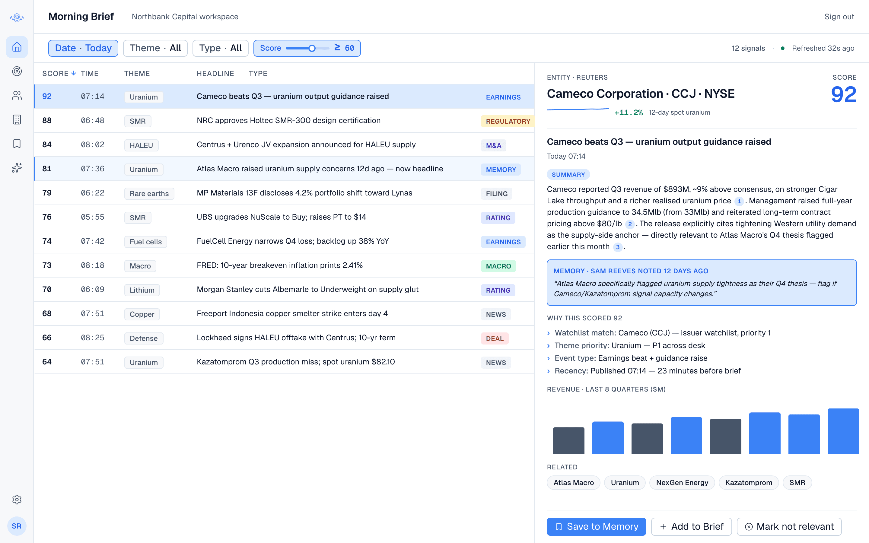Open the radar target sidebar icon

click(x=17, y=71)
